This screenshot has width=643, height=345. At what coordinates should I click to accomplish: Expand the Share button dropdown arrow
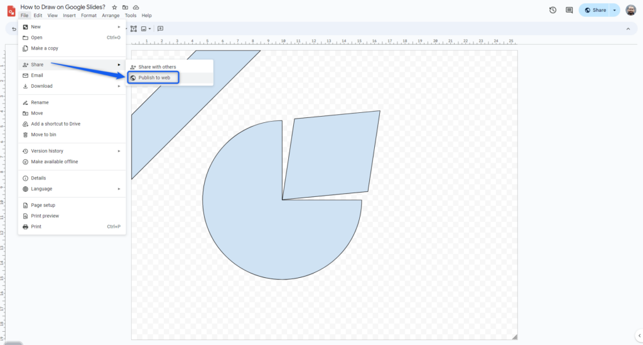coord(615,10)
